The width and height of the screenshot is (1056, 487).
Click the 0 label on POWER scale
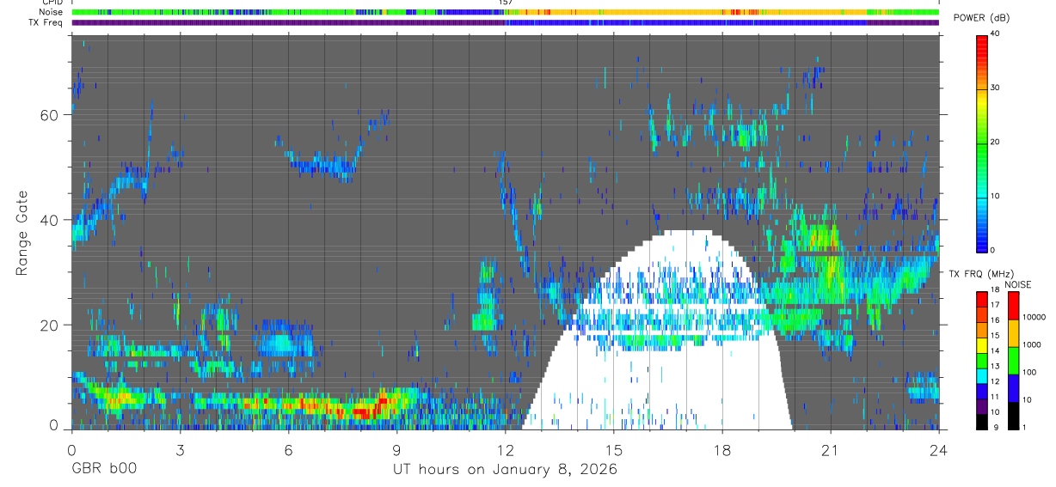click(993, 250)
